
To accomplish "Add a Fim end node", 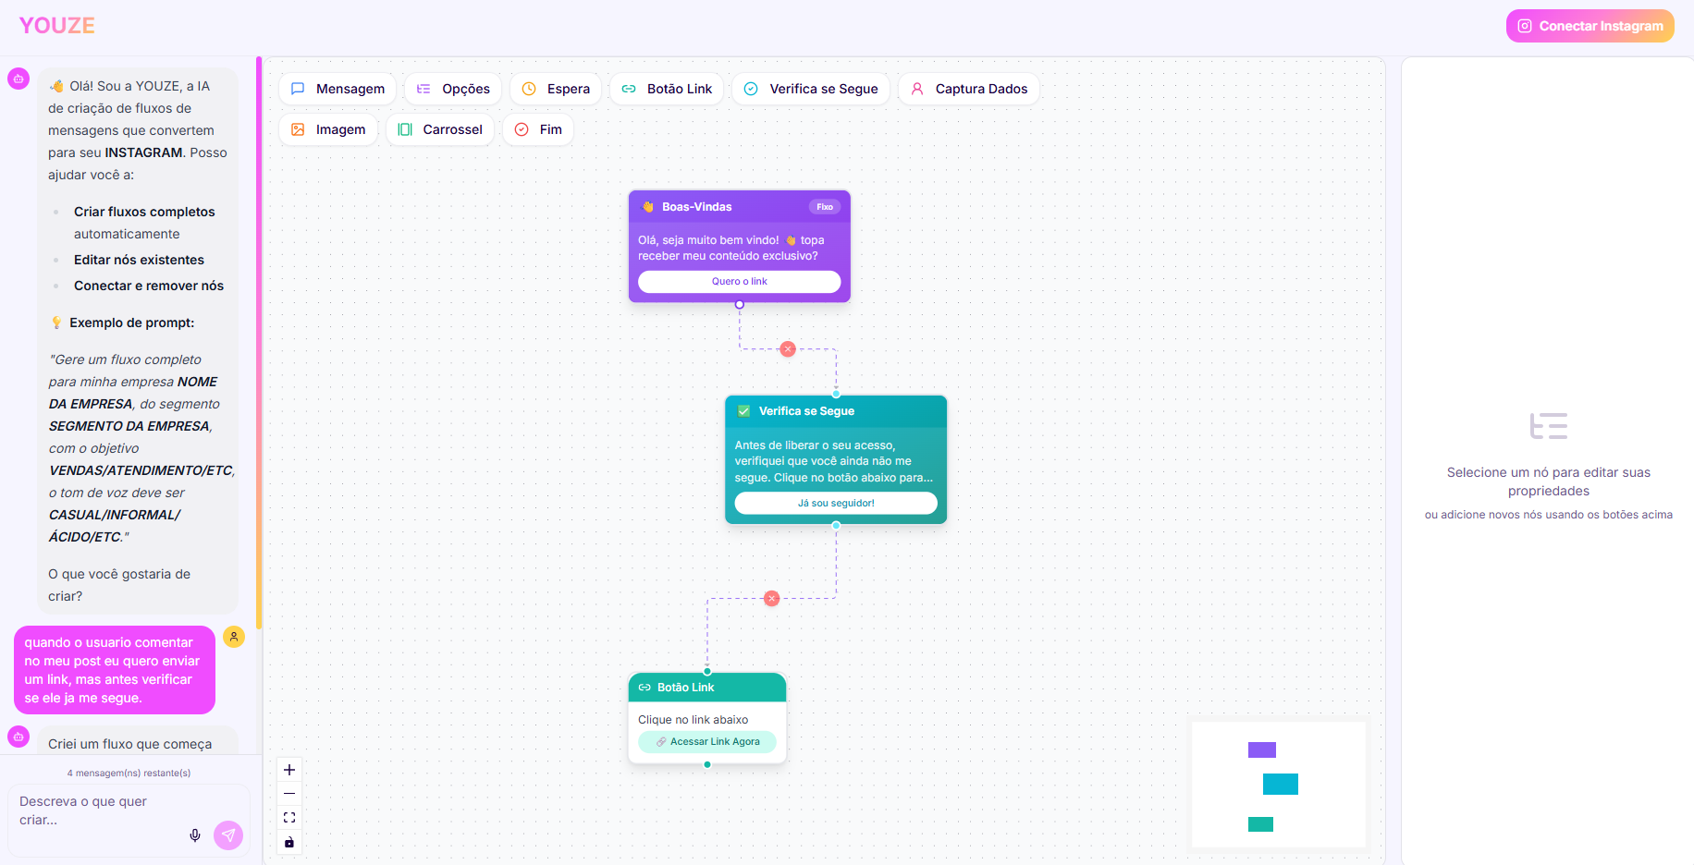I will [538, 129].
